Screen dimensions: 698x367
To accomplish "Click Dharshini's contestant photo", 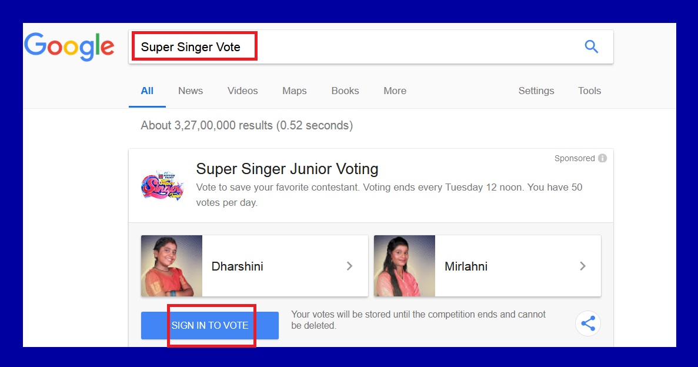I will pyautogui.click(x=172, y=266).
